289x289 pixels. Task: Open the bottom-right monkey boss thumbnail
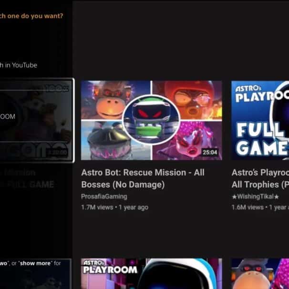coord(260,274)
